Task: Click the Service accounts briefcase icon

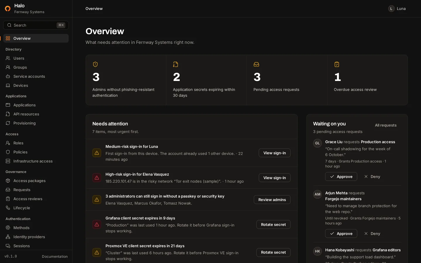Action: (8, 76)
